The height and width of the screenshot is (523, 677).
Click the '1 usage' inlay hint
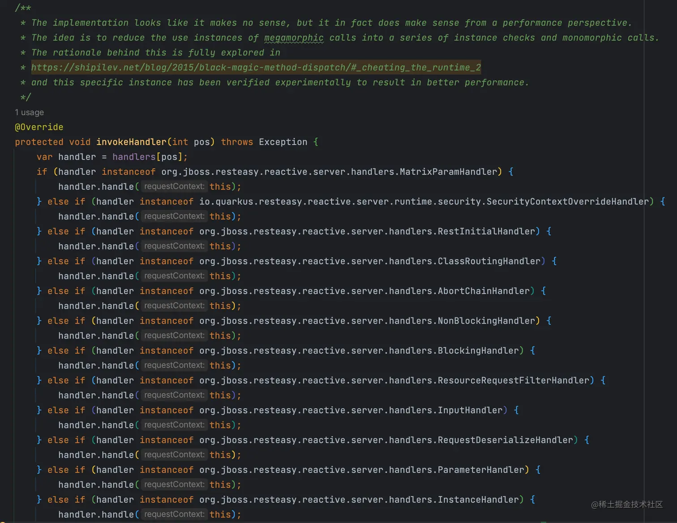click(29, 112)
